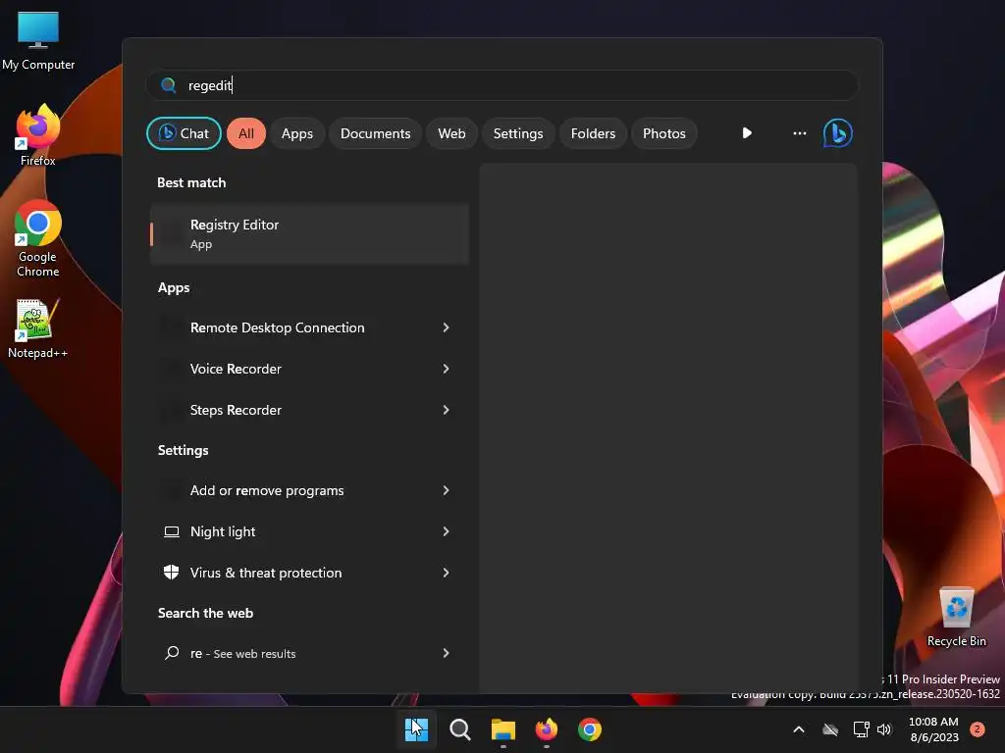Screen dimensions: 1005x753
Task: Expand the 're' web results chevron
Action: click(x=447, y=653)
